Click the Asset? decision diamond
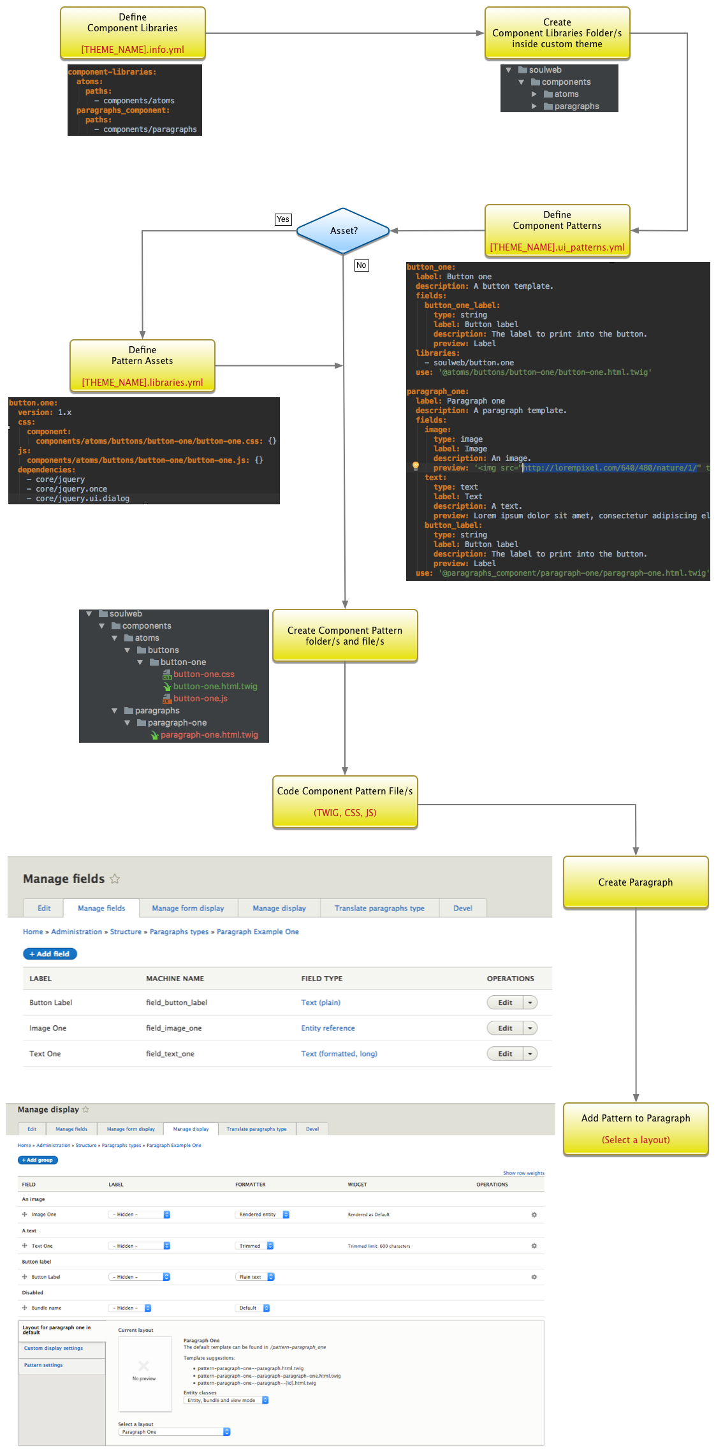Screen dimensions: 716x1453 [343, 231]
